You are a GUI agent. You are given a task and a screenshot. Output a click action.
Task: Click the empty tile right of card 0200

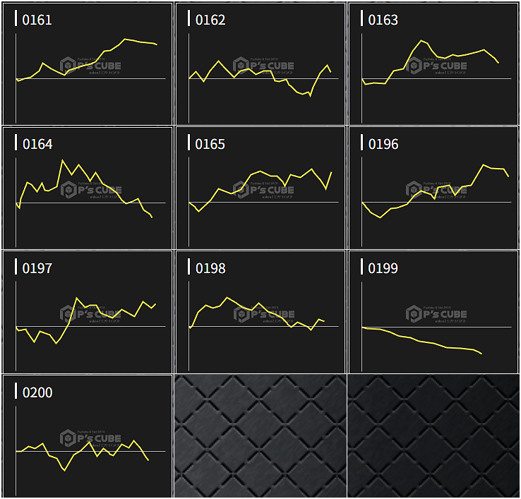260,436
